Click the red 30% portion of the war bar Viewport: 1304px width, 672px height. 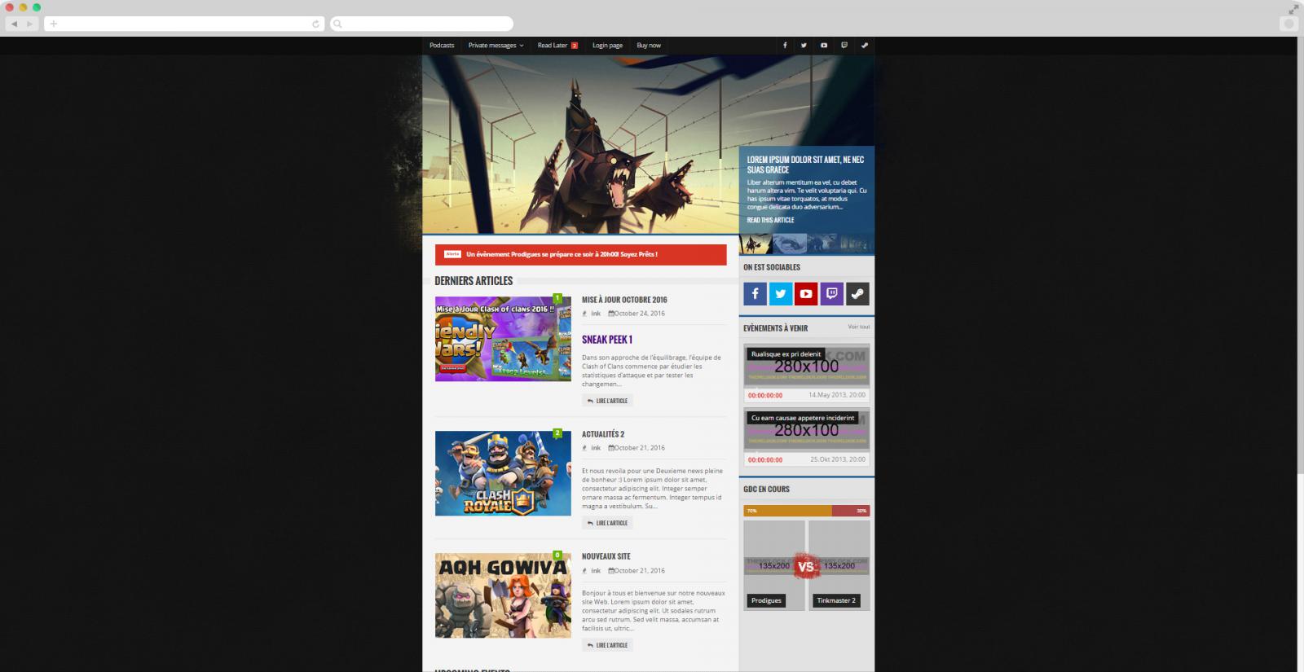tap(851, 511)
